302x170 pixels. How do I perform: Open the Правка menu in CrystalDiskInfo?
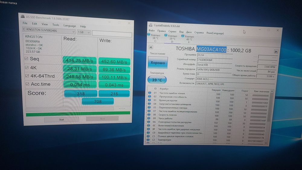coord(161,31)
